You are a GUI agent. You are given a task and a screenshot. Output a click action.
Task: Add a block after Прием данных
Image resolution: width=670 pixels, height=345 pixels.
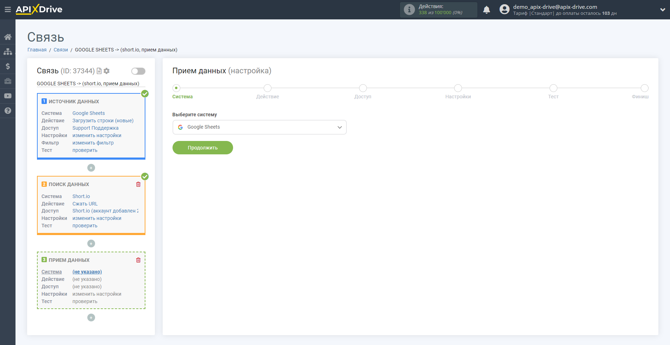(91, 318)
